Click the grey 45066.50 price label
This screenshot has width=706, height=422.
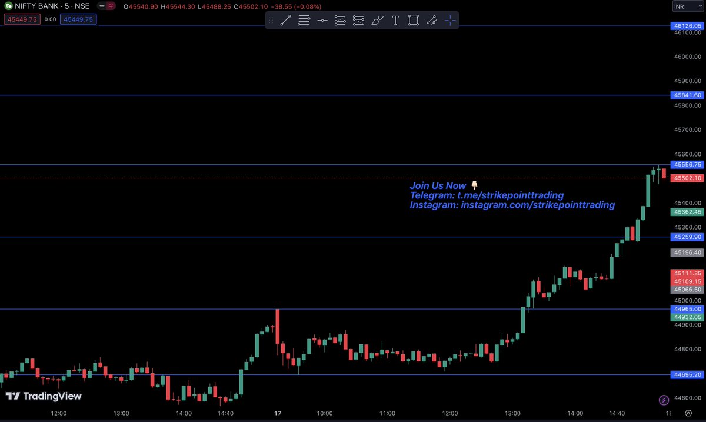coord(687,290)
